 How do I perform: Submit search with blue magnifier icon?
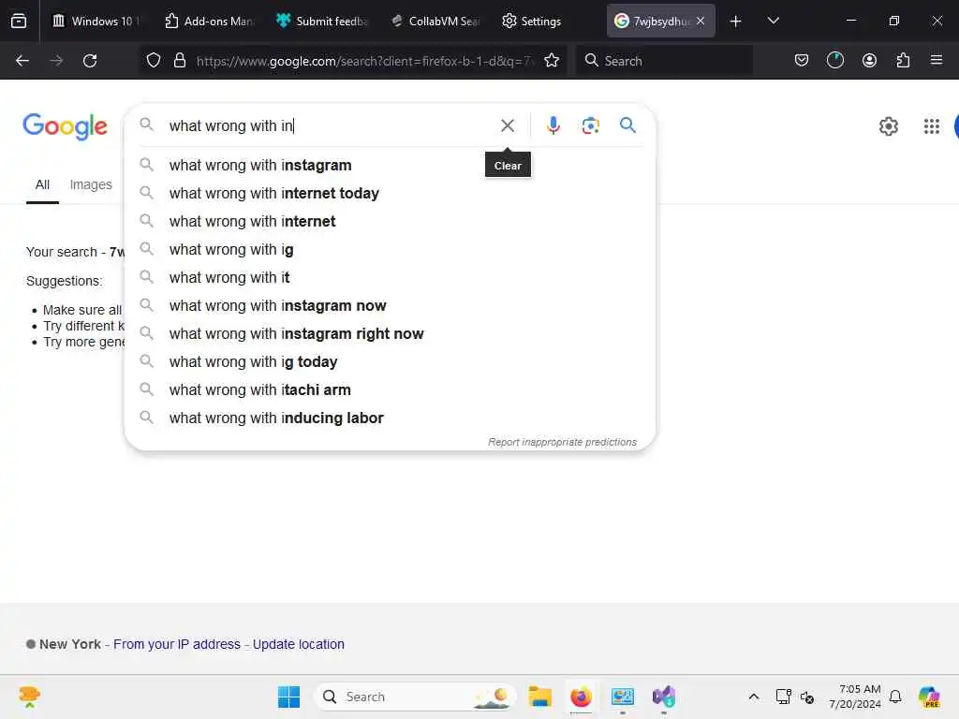coord(627,125)
